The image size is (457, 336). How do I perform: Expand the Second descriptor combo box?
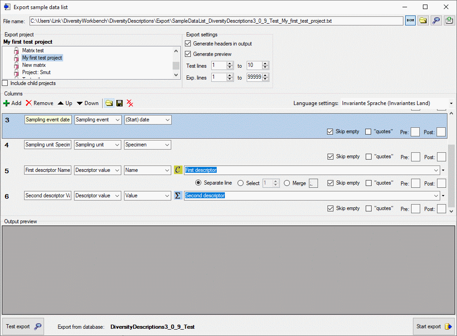point(436,196)
